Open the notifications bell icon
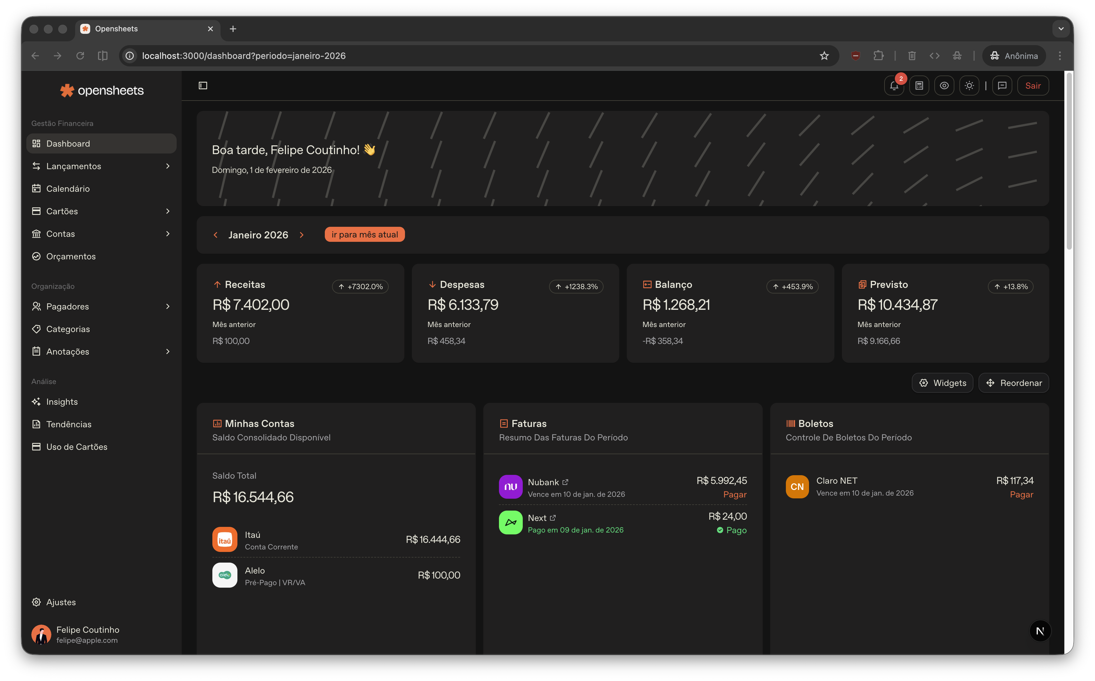This screenshot has width=1095, height=681. pyautogui.click(x=894, y=86)
